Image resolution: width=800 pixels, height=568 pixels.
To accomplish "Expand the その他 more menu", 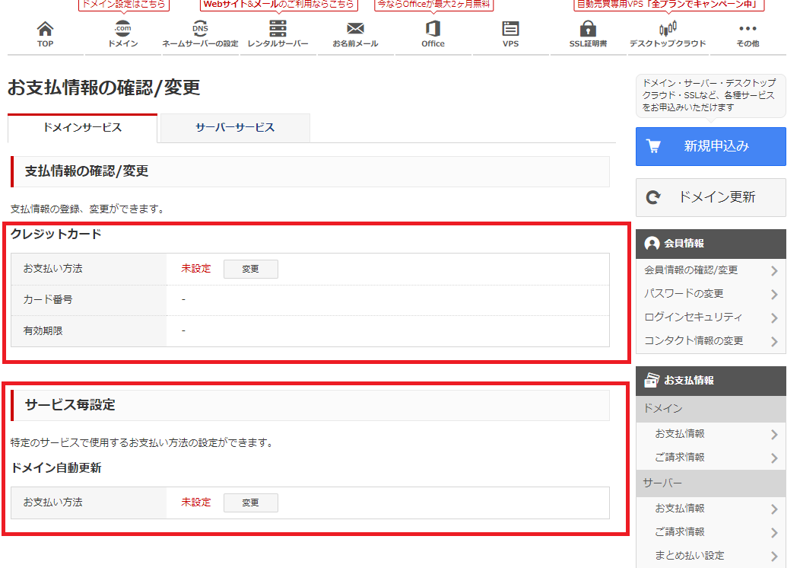I will [x=748, y=30].
